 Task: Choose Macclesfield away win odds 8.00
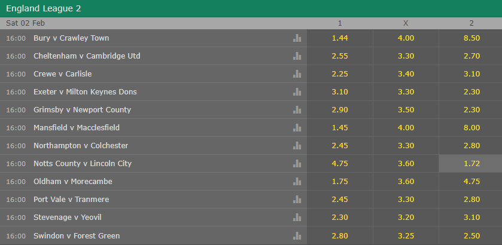(x=471, y=128)
